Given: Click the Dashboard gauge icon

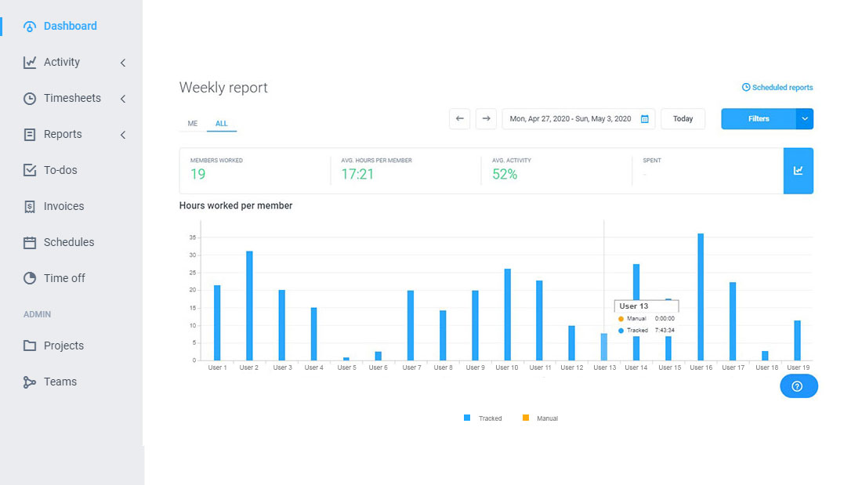Looking at the screenshot, I should coord(30,27).
